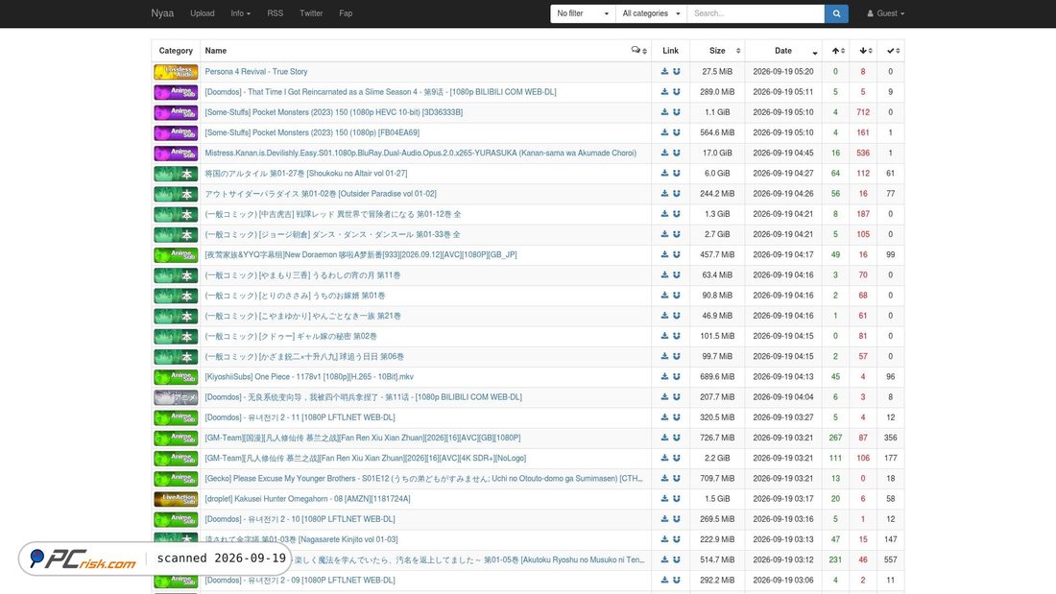Open magnet link for Persona 4 Revival
This screenshot has height=594, width=1056.
tap(676, 71)
